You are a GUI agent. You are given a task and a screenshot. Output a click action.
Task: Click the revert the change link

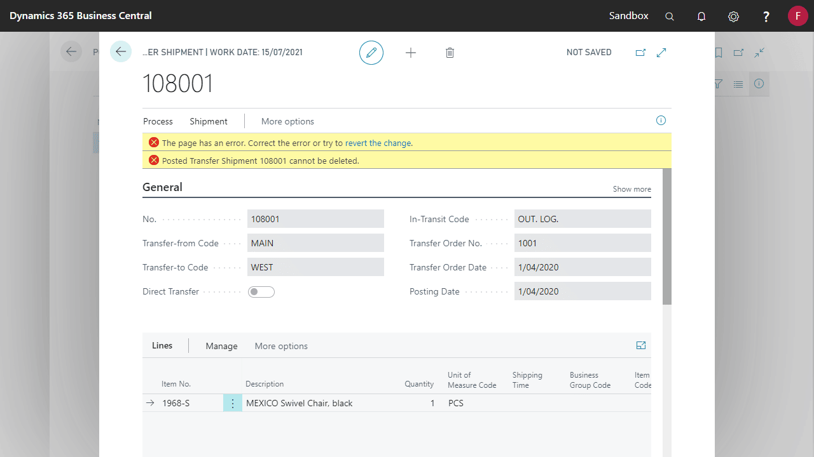click(378, 143)
